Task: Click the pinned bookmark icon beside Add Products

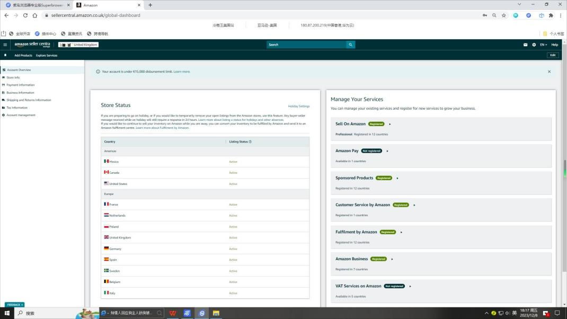Action: (5, 55)
